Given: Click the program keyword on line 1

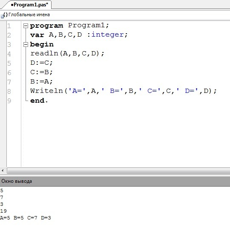Looking at the screenshot, I should 46,26.
